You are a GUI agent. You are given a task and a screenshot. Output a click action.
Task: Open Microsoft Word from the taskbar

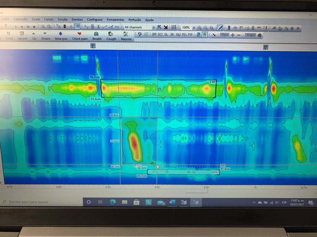point(172,202)
